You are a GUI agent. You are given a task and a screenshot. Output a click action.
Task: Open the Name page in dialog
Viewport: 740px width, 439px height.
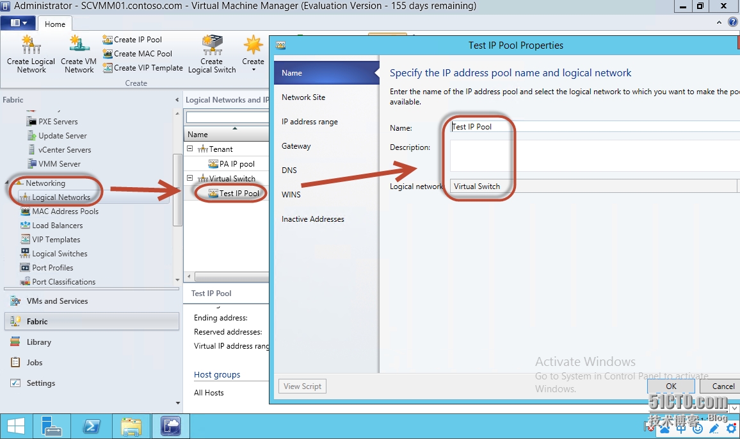(x=326, y=73)
